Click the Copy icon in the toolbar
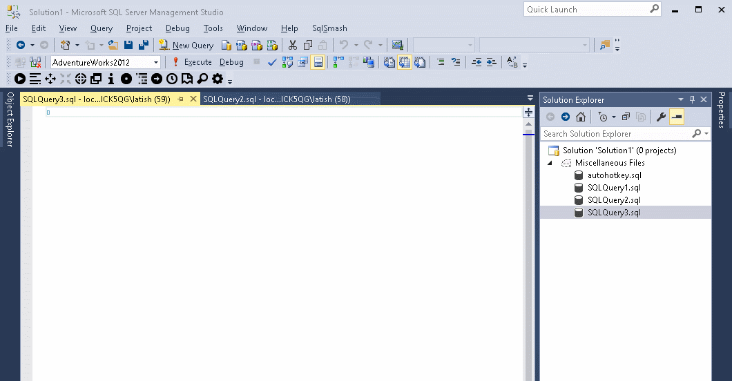 pos(307,46)
